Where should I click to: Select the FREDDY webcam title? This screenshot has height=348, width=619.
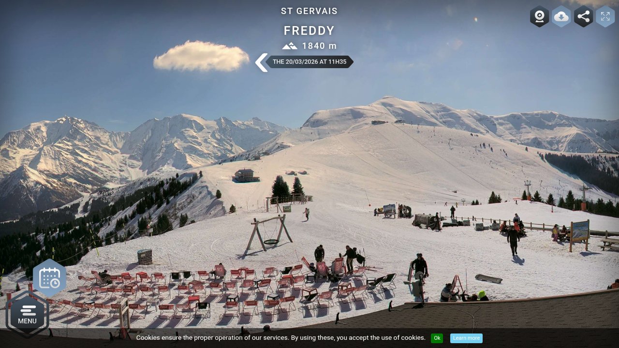click(x=309, y=31)
